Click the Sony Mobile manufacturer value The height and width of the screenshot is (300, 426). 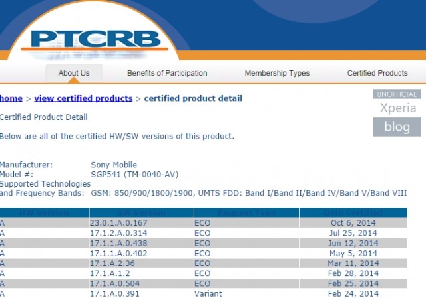pyautogui.click(x=114, y=165)
